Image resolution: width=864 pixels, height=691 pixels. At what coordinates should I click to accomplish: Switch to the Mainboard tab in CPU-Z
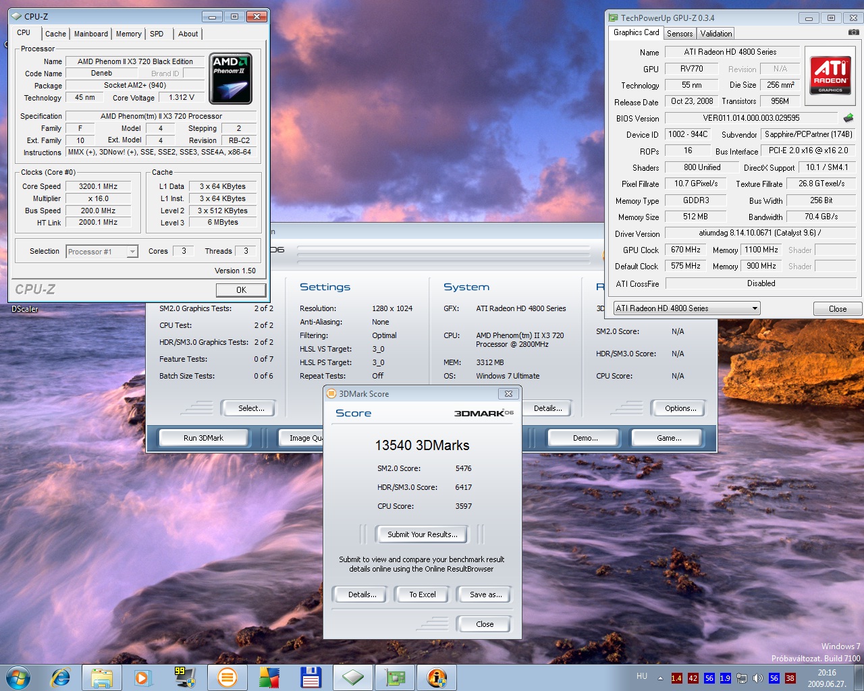pos(91,34)
